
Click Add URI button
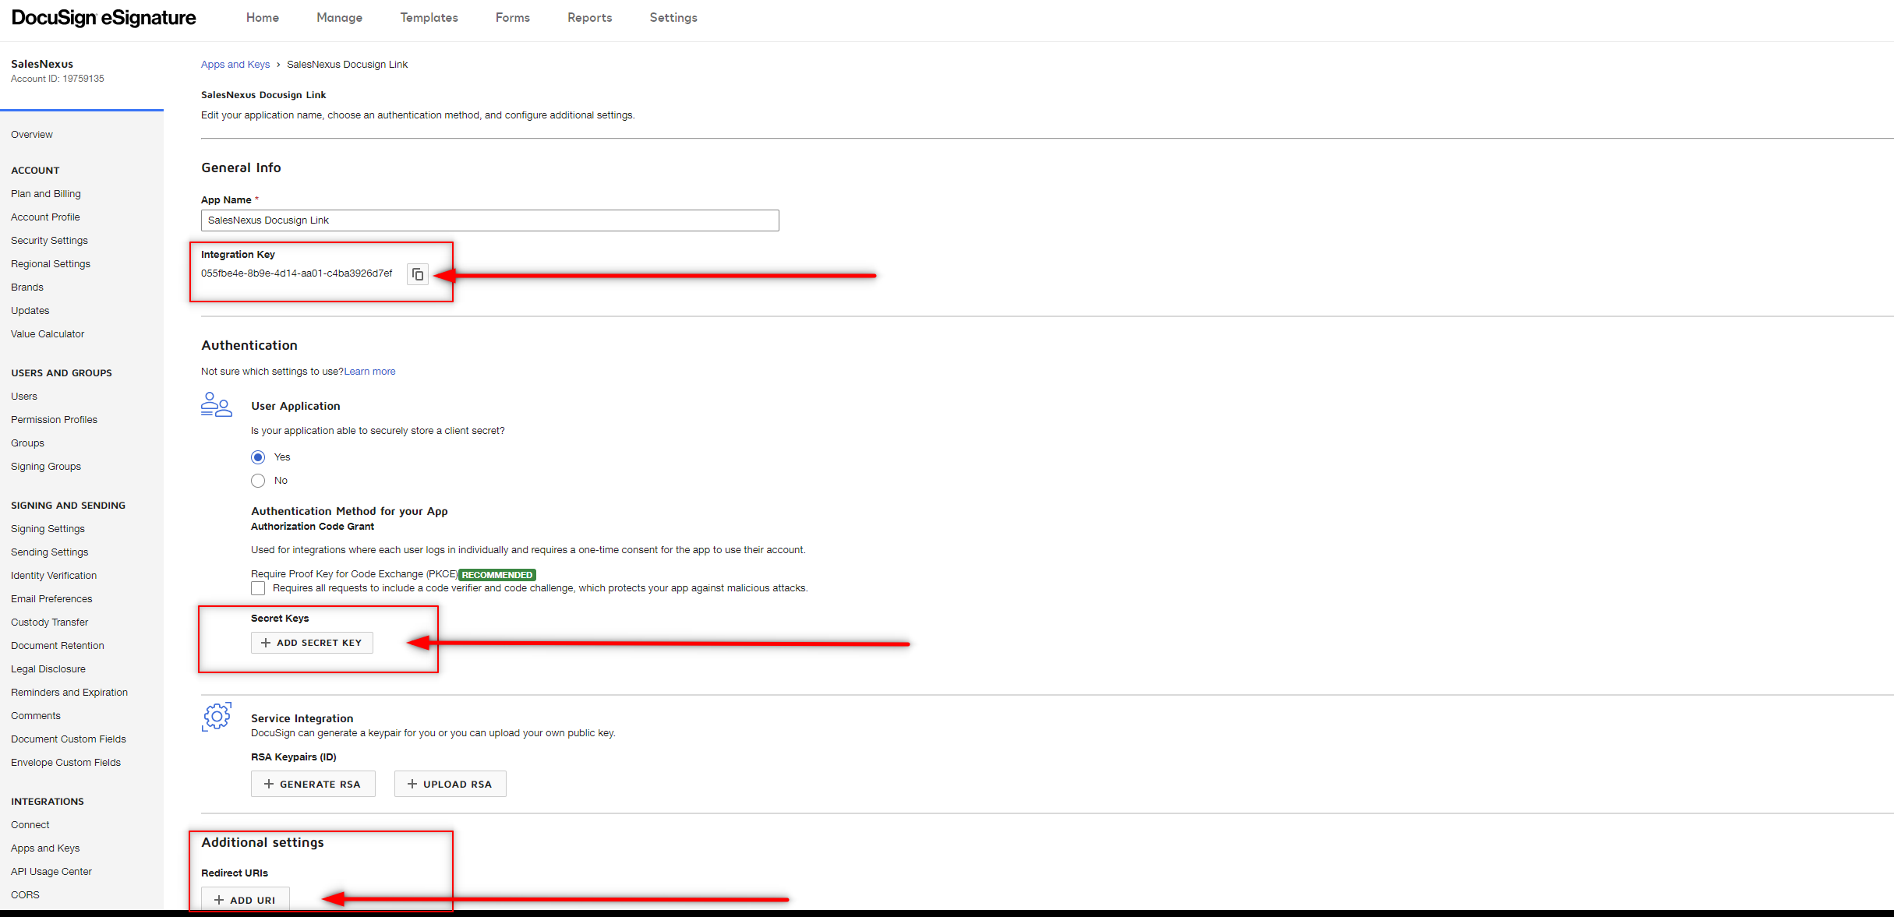(x=246, y=900)
